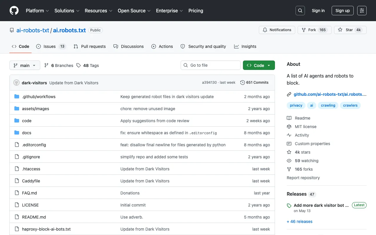Open the 6 Branches link
376x235 pixels.
(59, 66)
